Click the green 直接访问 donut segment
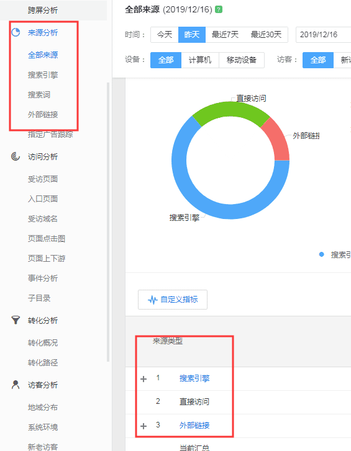This screenshot has height=451, width=351. click(230, 112)
